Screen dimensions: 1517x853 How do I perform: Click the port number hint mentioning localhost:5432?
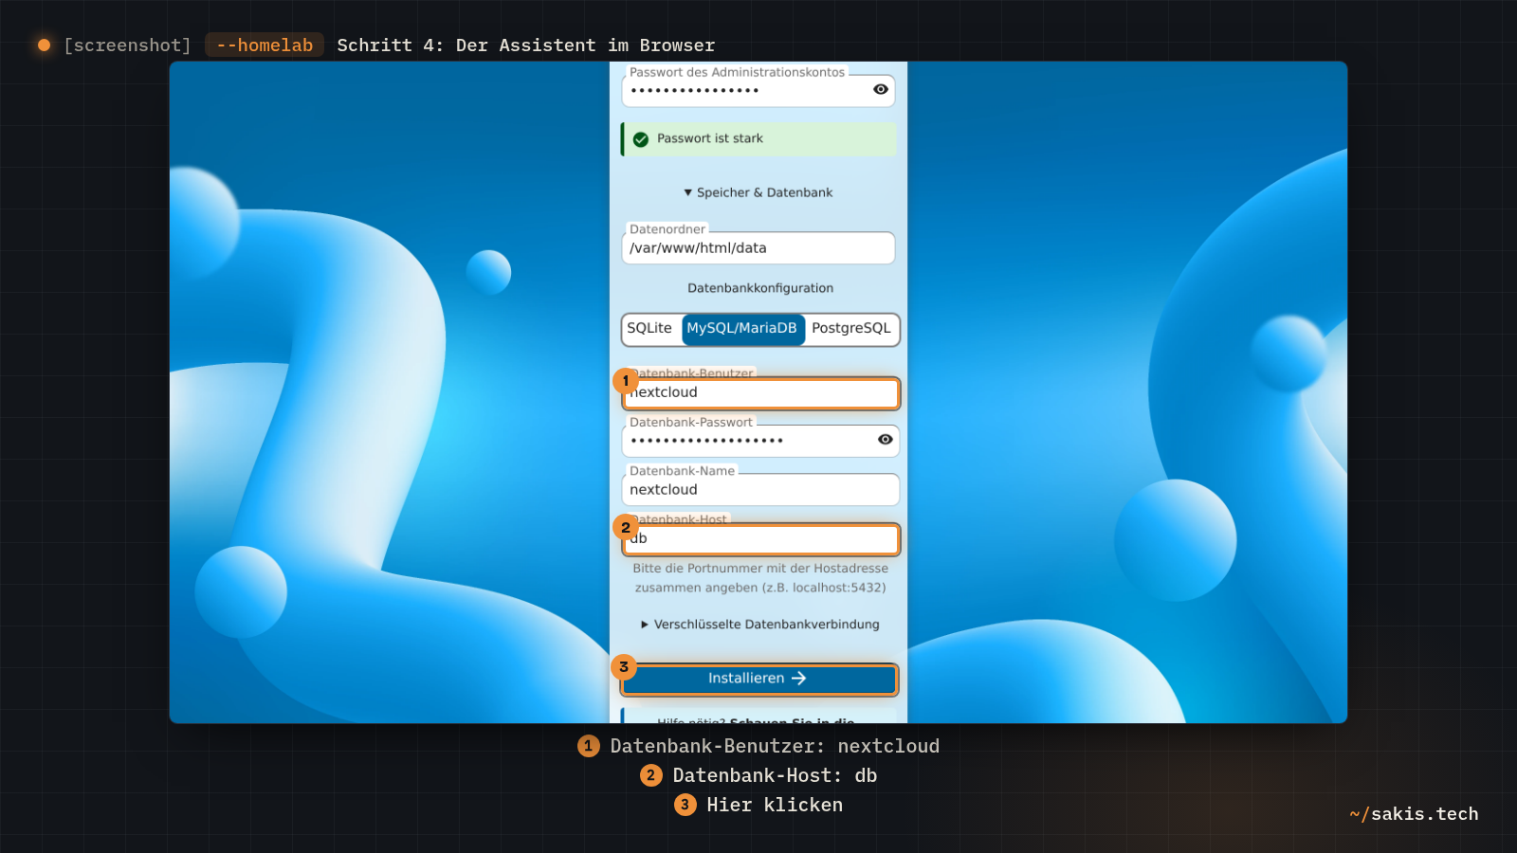[x=760, y=578]
